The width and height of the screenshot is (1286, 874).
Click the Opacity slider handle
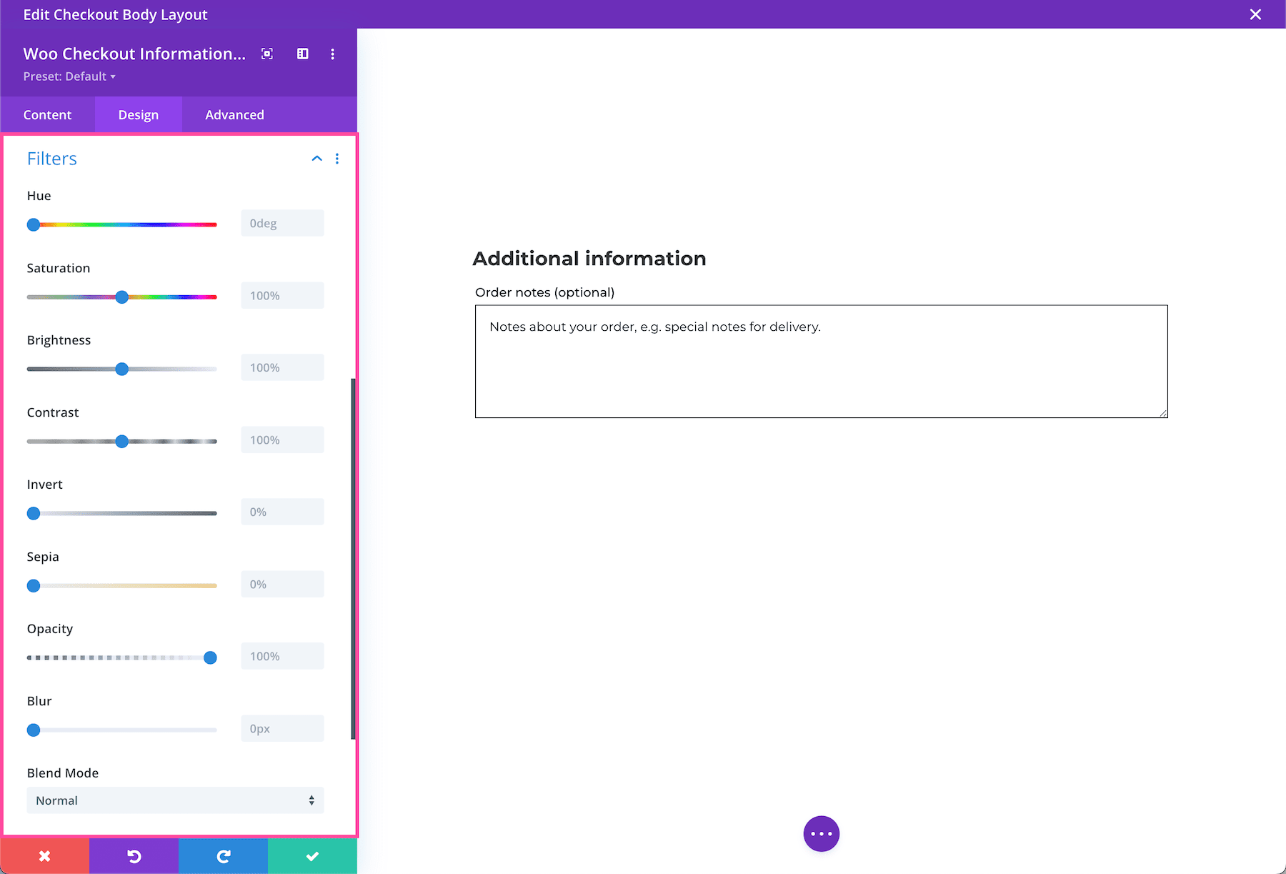(210, 657)
